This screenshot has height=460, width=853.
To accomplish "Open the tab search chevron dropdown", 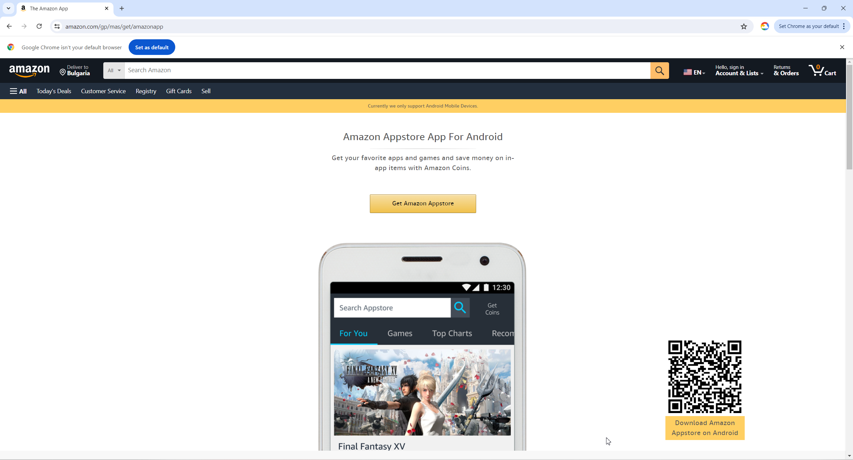I will (8, 8).
